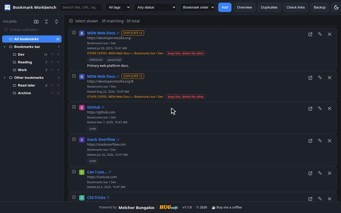Tick the CSS-Tricks checkbox

pyautogui.click(x=74, y=197)
